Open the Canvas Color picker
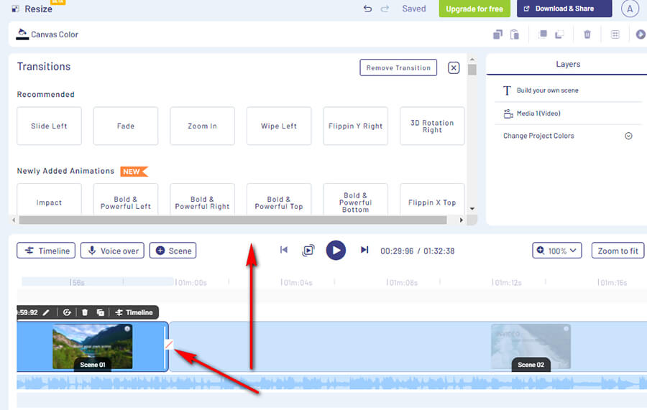The width and height of the screenshot is (647, 410). pos(47,34)
